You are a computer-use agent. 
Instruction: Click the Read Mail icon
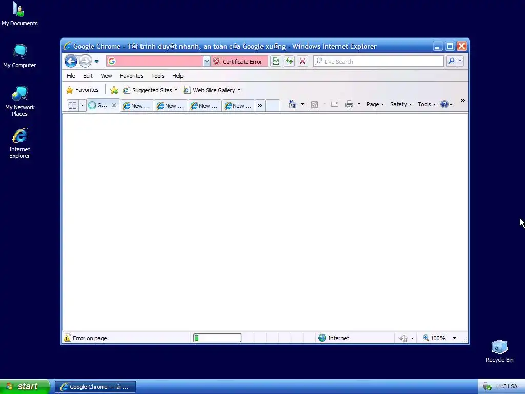pyautogui.click(x=334, y=104)
